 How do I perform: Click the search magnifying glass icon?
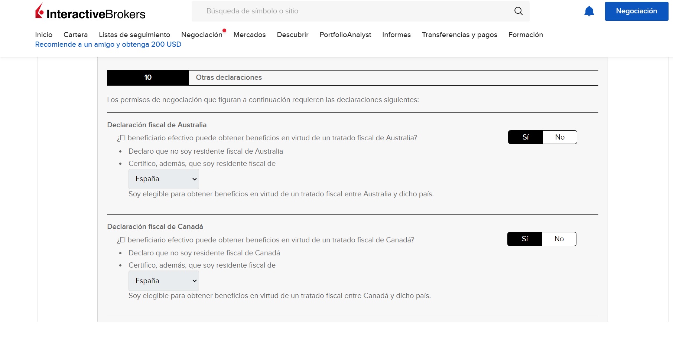click(518, 11)
